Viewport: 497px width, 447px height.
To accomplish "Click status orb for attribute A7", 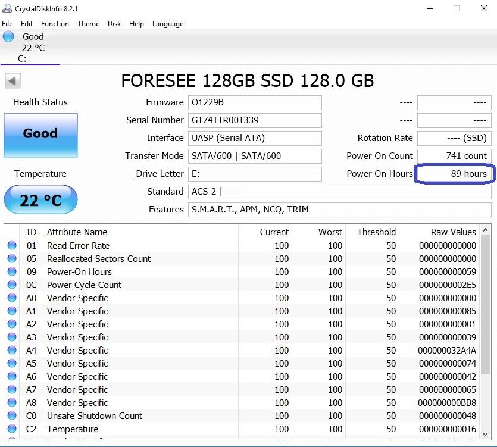I will point(12,389).
